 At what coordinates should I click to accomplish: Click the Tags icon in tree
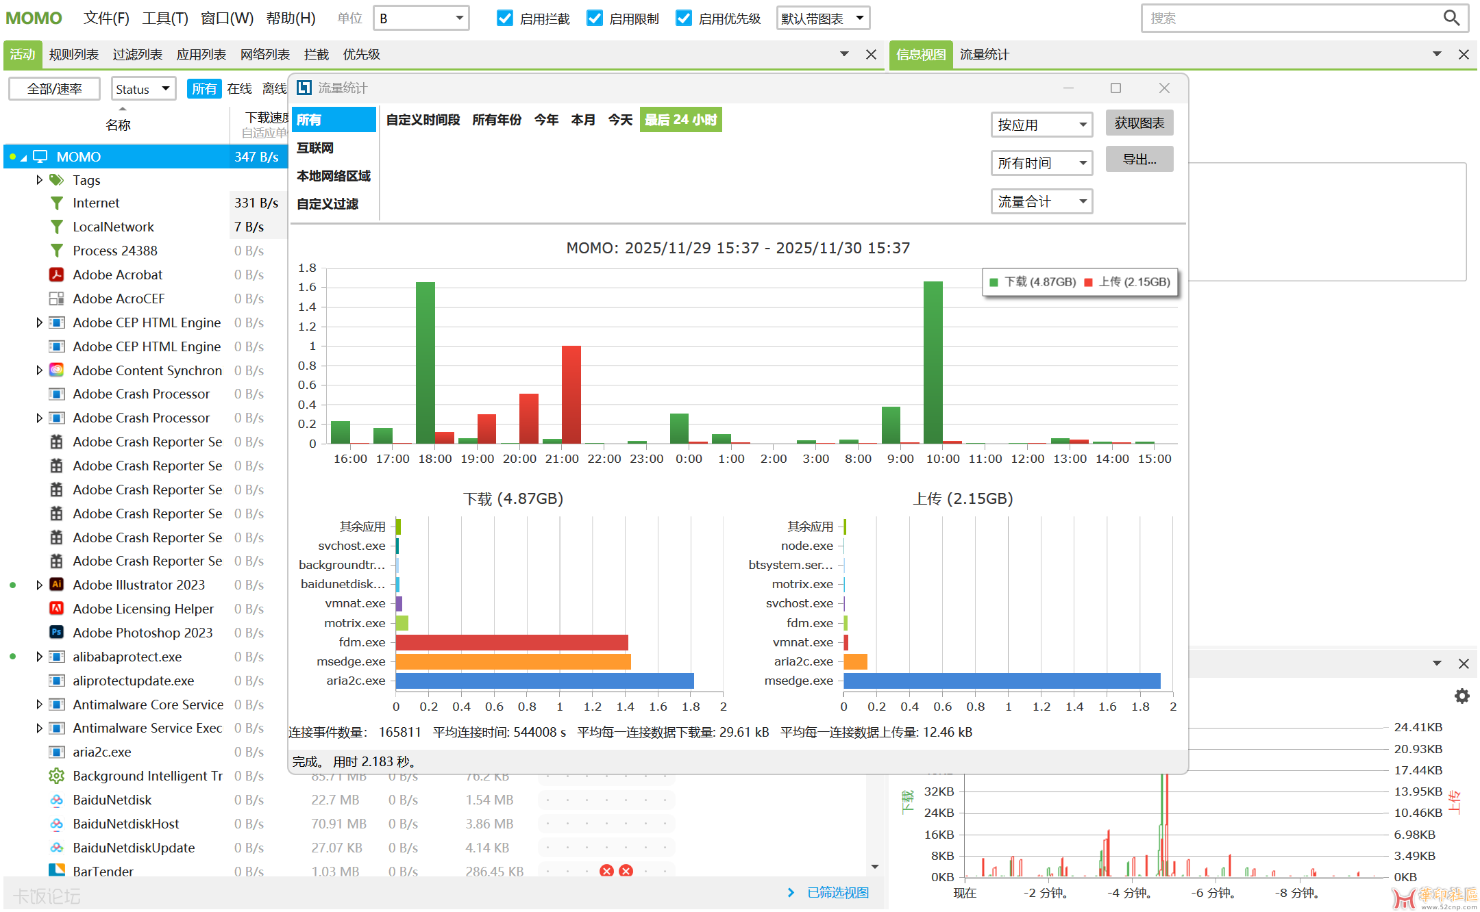57,180
